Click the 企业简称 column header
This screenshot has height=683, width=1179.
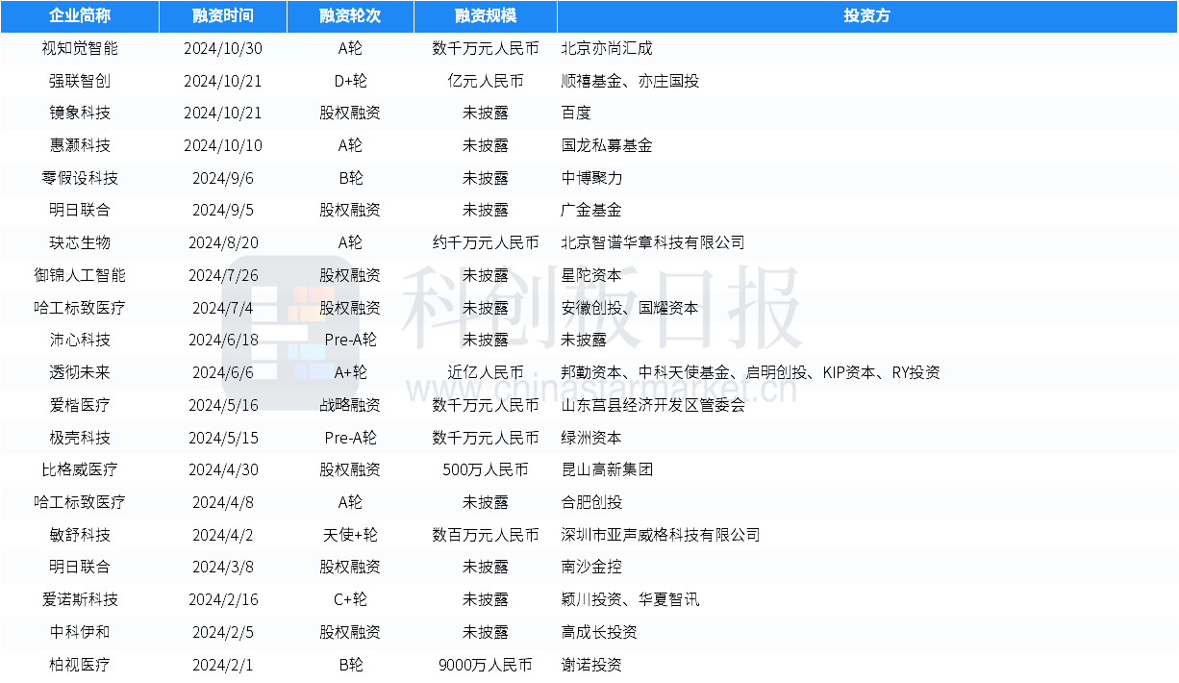pyautogui.click(x=80, y=16)
